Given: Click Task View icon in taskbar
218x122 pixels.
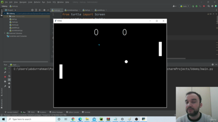Looking at the screenshot, I should (x=66, y=119).
